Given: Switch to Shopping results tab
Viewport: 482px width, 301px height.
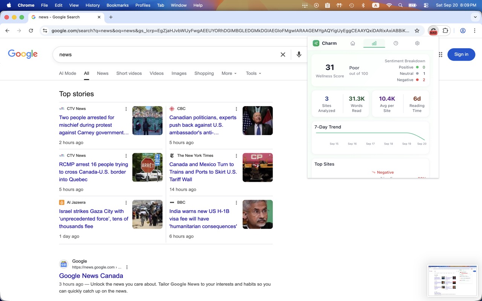Looking at the screenshot, I should tap(204, 73).
